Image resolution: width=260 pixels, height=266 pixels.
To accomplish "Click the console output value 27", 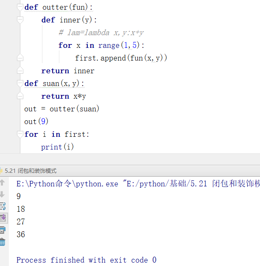I will (x=21, y=222).
